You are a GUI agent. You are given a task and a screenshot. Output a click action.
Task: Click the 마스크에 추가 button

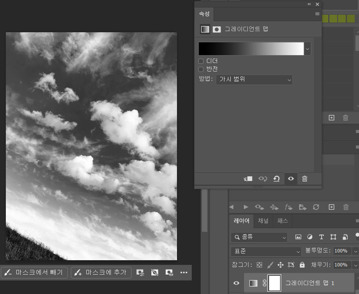coord(101,273)
